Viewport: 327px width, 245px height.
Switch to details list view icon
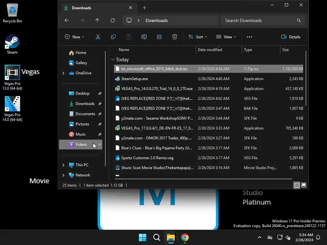297,185
